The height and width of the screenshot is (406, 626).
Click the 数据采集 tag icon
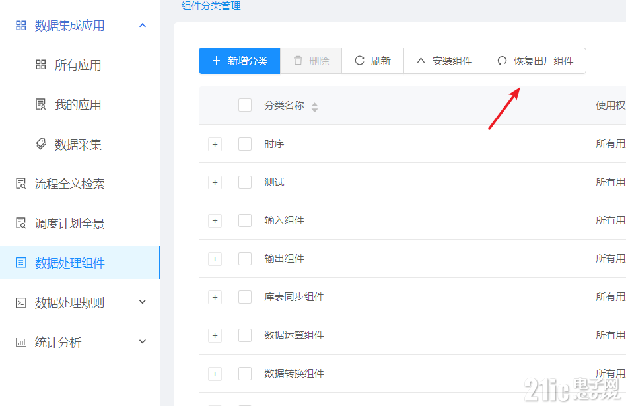(x=41, y=144)
